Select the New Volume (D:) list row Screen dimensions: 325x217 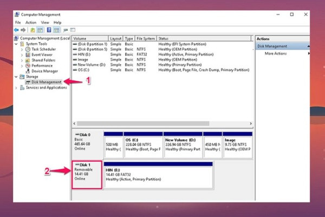pos(162,65)
